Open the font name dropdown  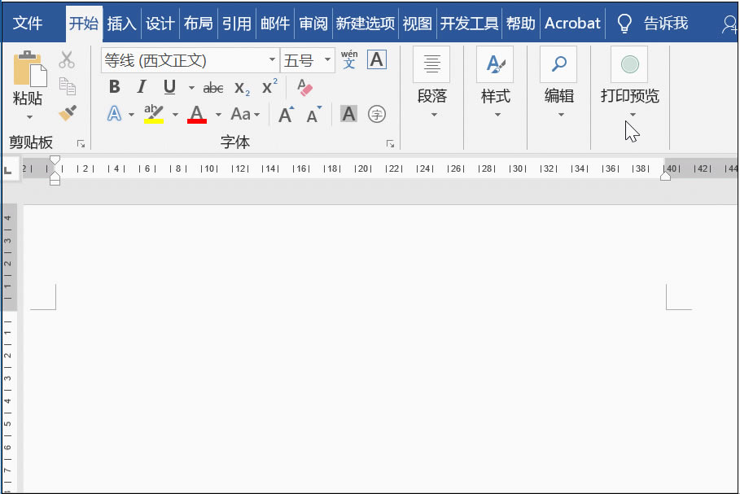coord(272,60)
